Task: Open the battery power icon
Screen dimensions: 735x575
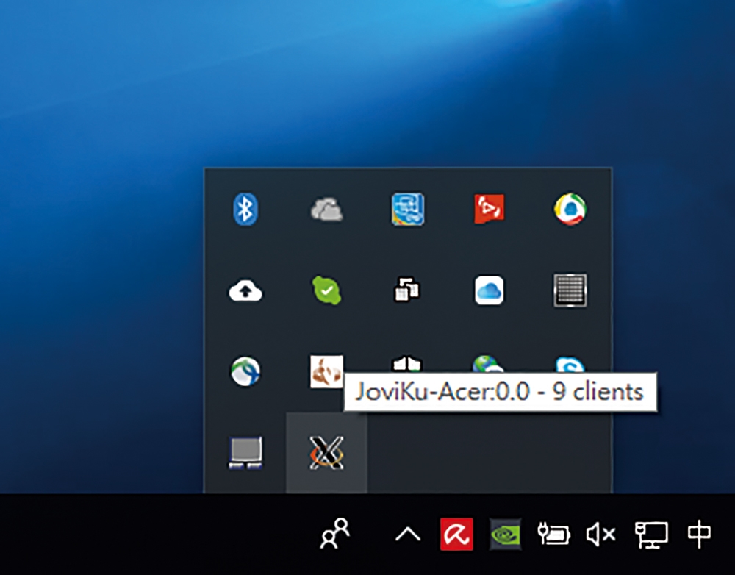Action: (x=553, y=534)
